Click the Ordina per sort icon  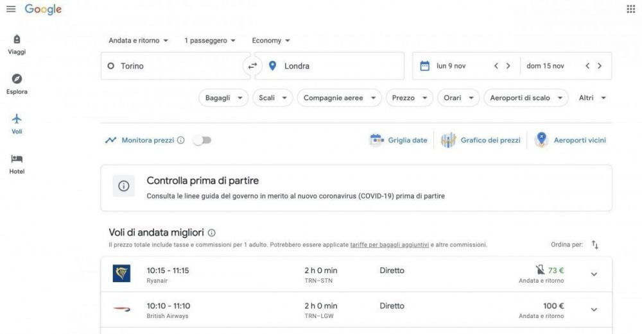(595, 244)
